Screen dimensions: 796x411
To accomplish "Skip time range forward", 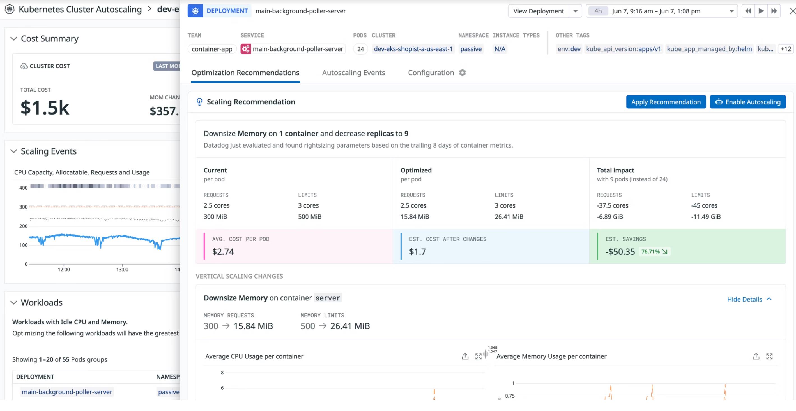I will 774,11.
